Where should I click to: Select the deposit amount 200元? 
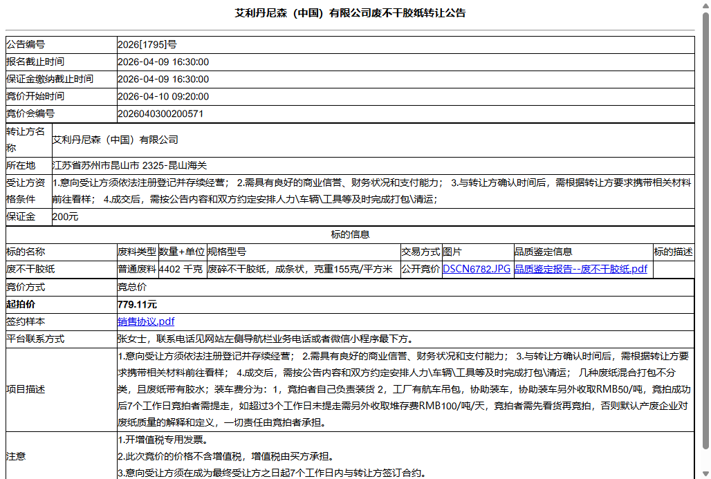(65, 217)
